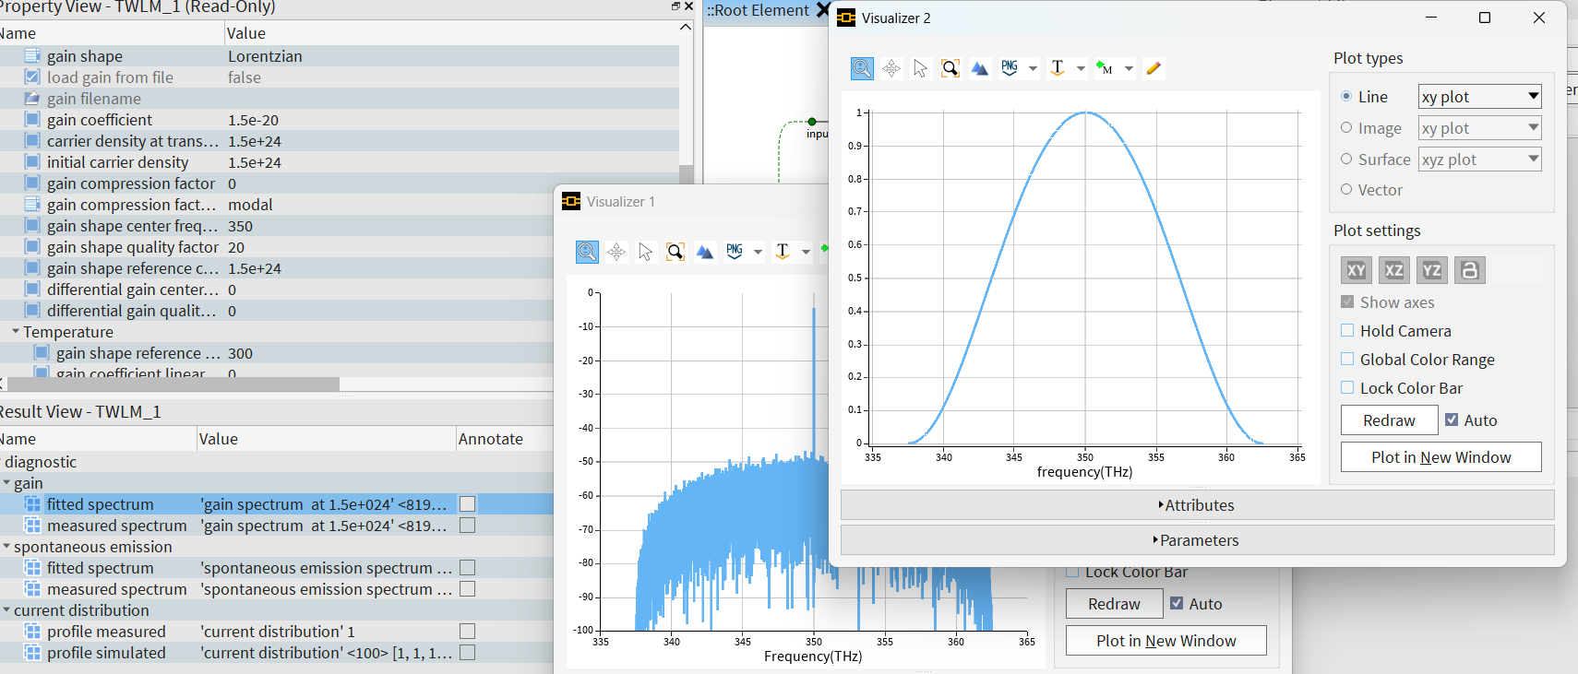Open text export dropdown arrow in Visualizer 2
The width and height of the screenshot is (1578, 674).
click(x=1081, y=68)
